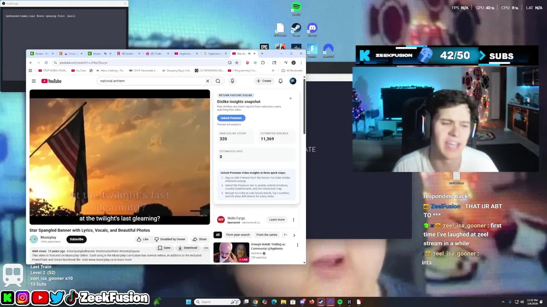Switch to the 'IRLToolkit' browser tab

128,54
